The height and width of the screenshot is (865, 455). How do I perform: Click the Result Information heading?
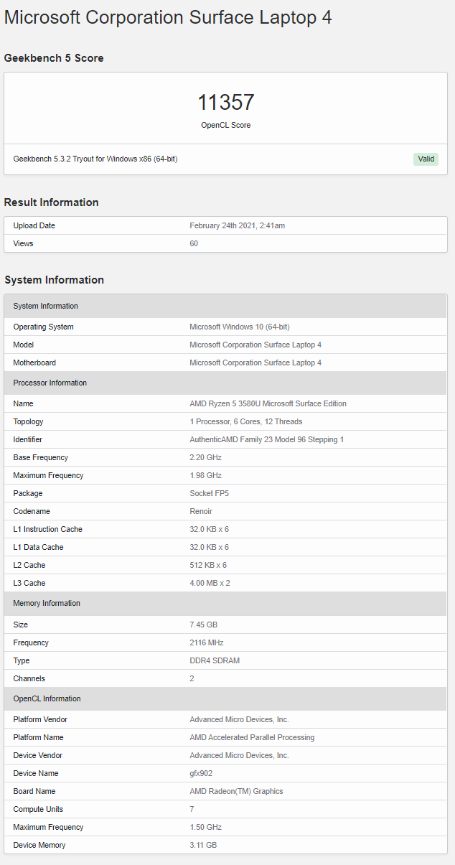click(x=52, y=202)
